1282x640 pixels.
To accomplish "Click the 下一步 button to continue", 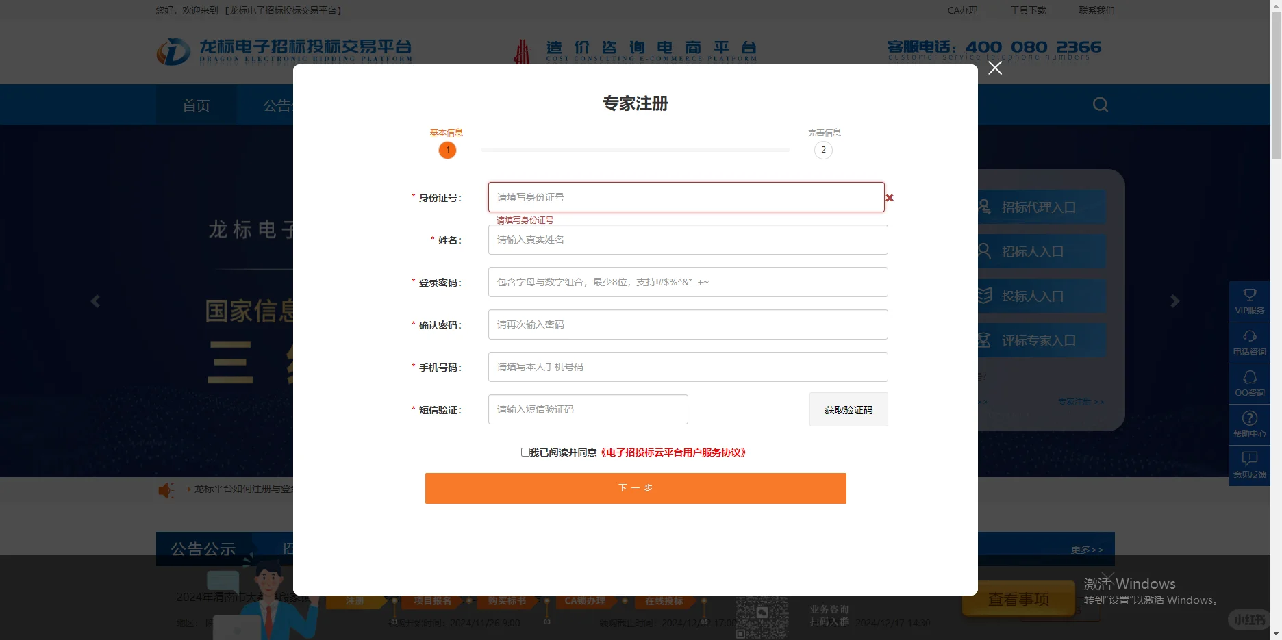I will click(x=635, y=488).
